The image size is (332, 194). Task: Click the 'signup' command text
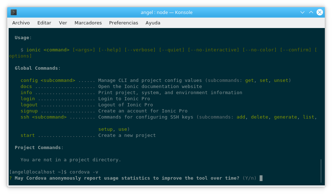[x=29, y=111]
